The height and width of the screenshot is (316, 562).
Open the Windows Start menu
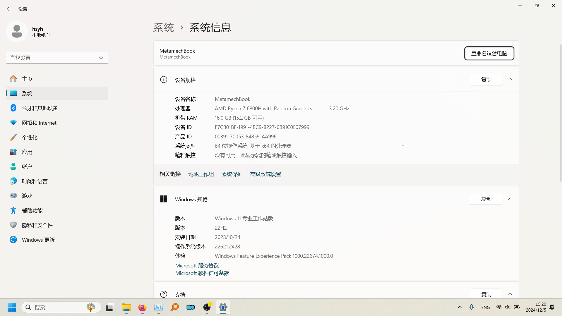[x=12, y=307]
